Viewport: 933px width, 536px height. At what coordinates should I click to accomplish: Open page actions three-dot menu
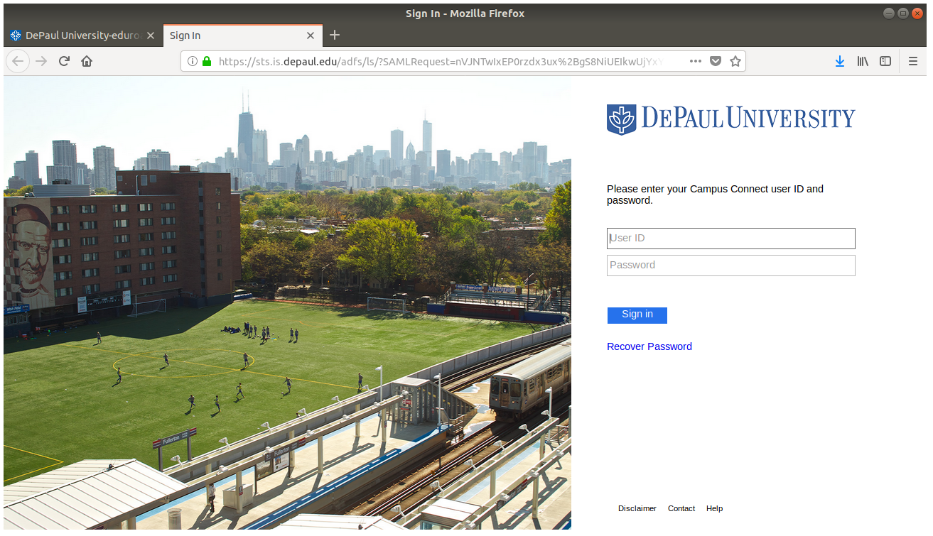tap(696, 62)
